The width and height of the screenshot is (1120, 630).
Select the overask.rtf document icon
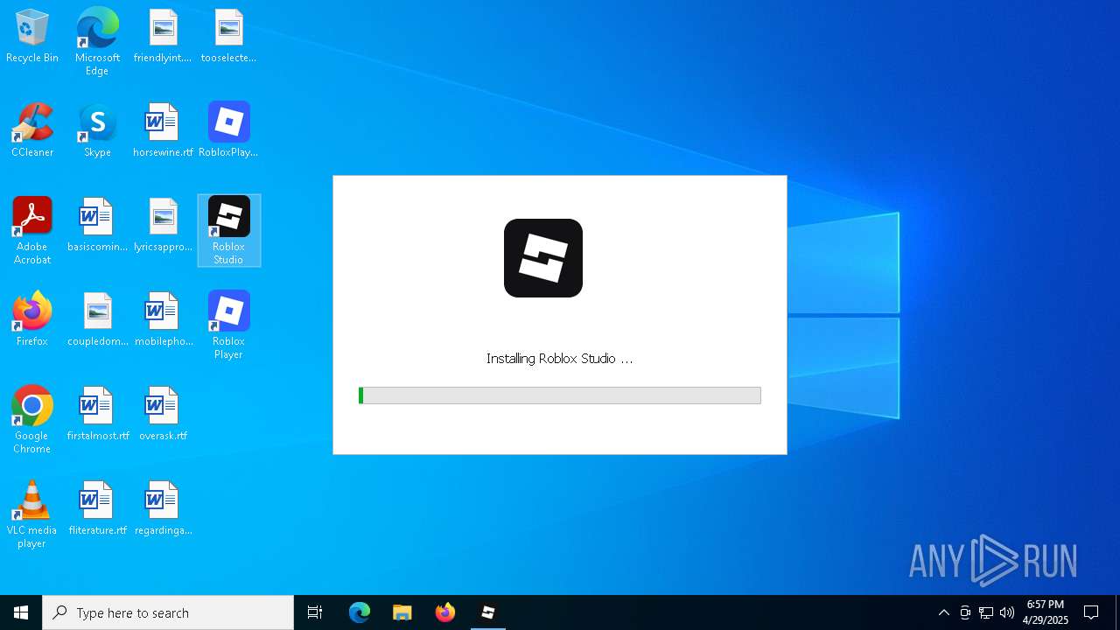click(163, 414)
